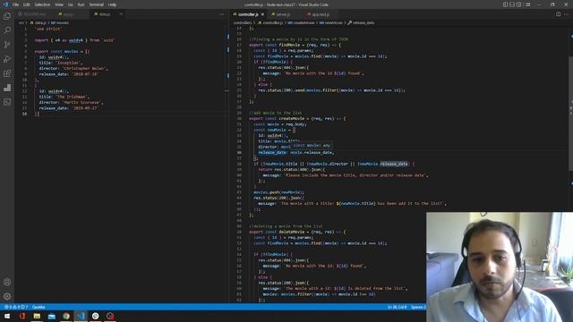Open the Manage gear icon
The image size is (573, 322).
[7, 296]
